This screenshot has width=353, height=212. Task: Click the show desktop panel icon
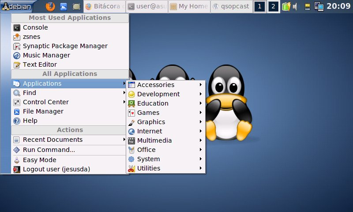tap(76, 7)
